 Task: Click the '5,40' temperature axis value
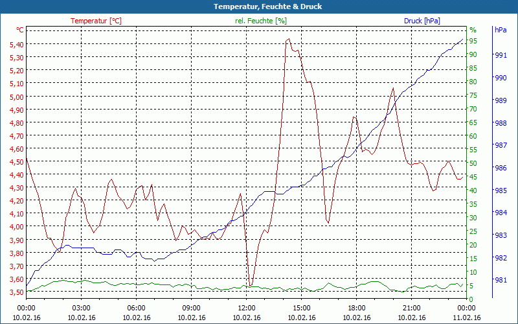click(x=17, y=45)
